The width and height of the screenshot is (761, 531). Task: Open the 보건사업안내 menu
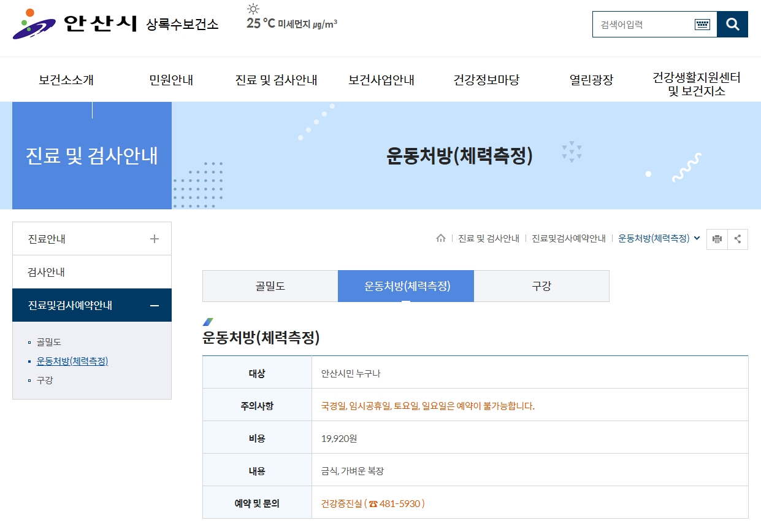click(381, 80)
